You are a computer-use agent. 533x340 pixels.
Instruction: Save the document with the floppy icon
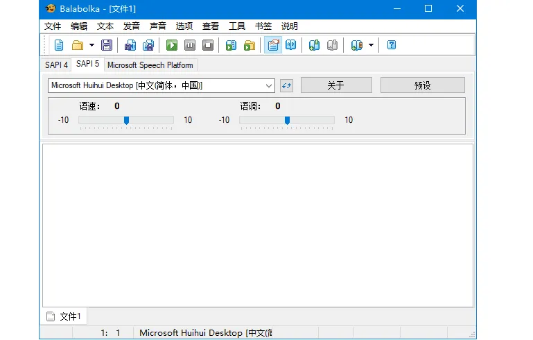pyautogui.click(x=107, y=45)
